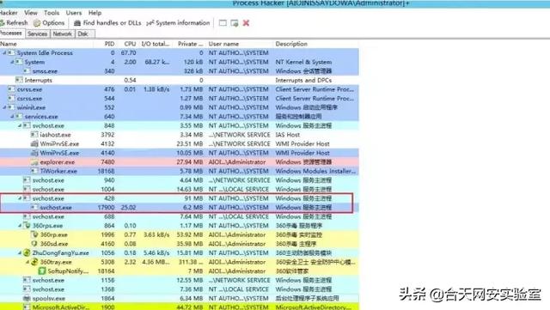
Task: Open Find handles or DLLs
Action: click(x=107, y=23)
